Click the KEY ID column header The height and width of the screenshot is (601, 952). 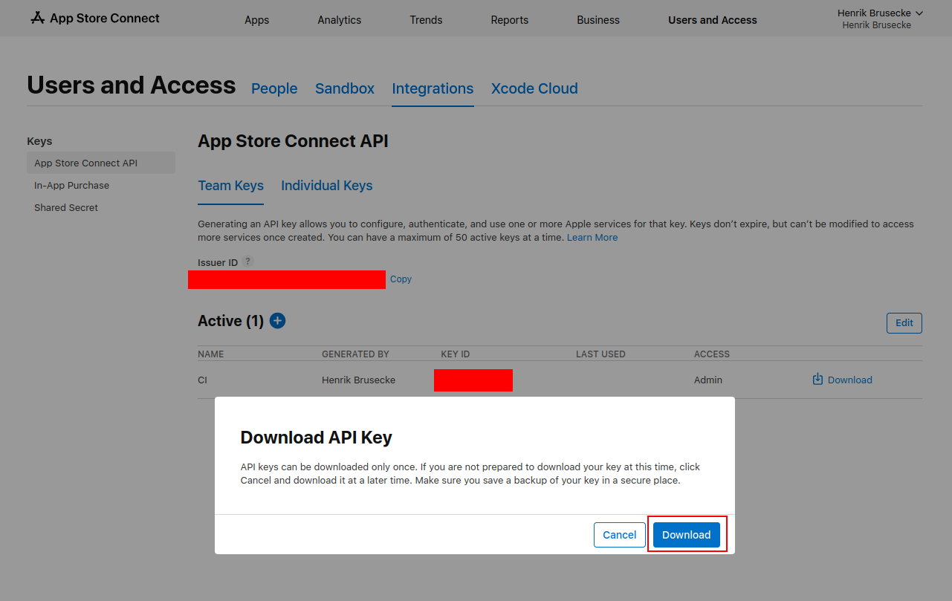pos(456,354)
